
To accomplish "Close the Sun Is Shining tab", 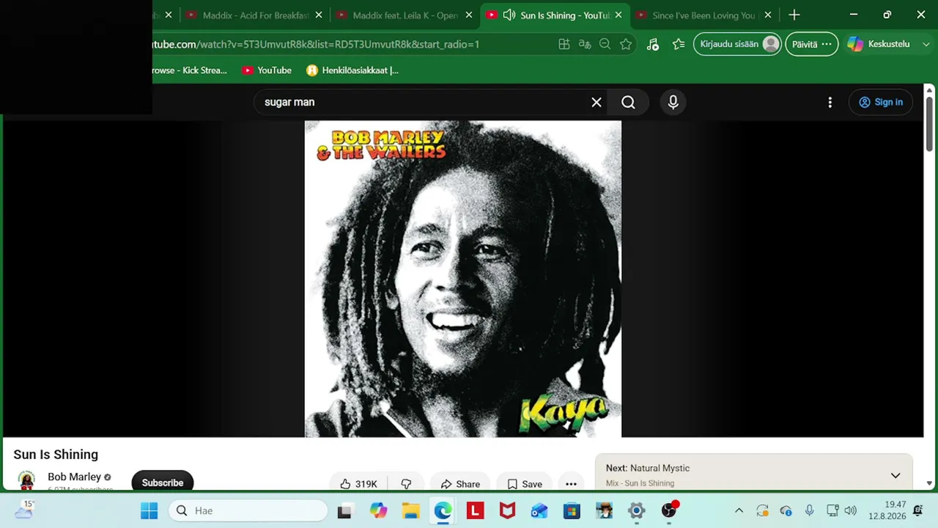I will tap(618, 15).
